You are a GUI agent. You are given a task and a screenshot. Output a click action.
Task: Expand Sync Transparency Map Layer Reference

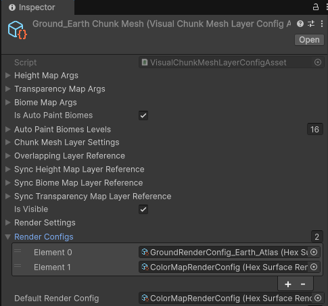point(8,196)
